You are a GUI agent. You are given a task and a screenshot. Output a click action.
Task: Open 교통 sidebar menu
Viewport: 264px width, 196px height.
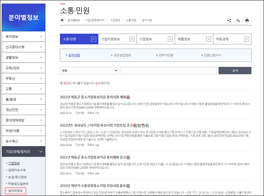(x=24, y=89)
